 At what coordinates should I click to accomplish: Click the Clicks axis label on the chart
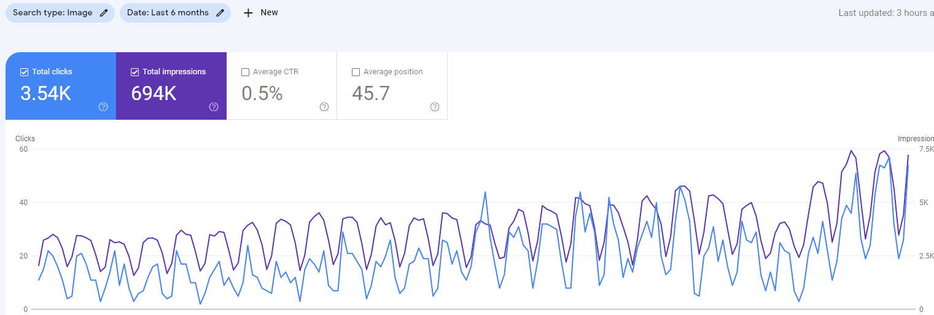tap(25, 139)
